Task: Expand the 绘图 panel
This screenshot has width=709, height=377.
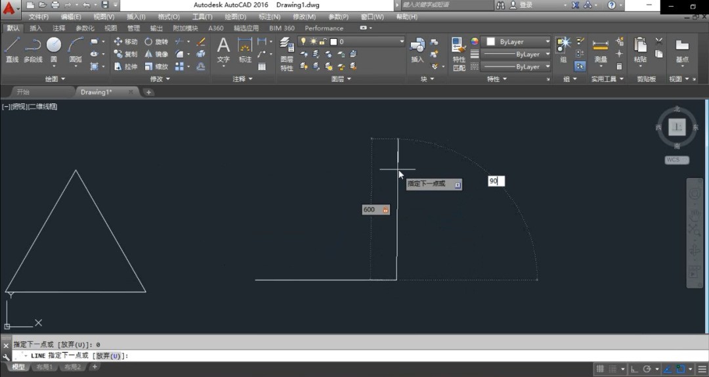Action: (55, 79)
